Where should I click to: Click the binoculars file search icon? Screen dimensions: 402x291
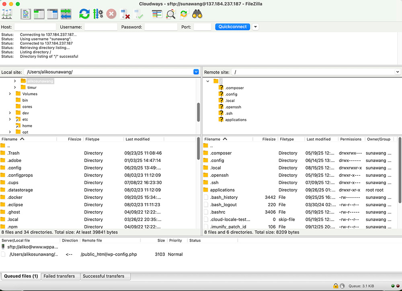[197, 14]
